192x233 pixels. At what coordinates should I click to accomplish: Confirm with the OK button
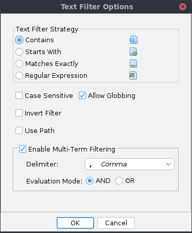[75, 223]
